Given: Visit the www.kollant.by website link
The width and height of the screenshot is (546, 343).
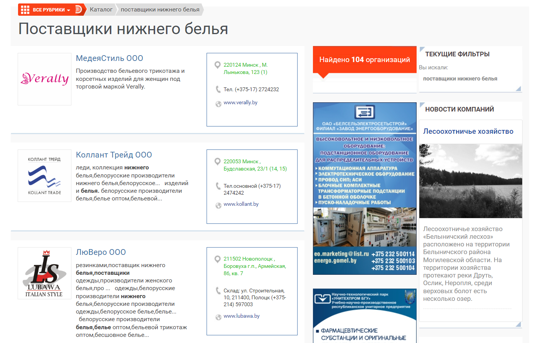Looking at the screenshot, I should click(x=241, y=204).
